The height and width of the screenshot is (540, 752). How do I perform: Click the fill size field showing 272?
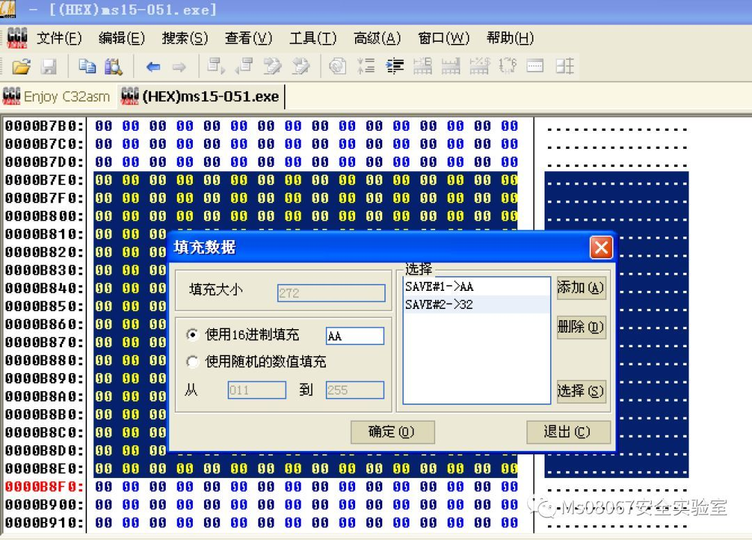tap(331, 293)
